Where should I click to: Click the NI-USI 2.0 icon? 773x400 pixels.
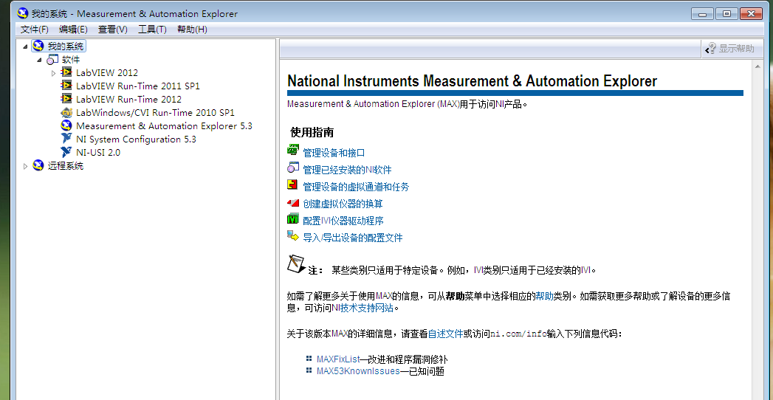point(66,153)
